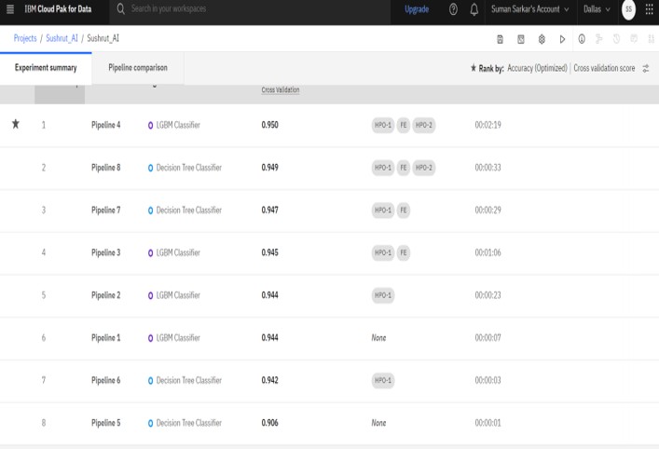Open the app switcher grid icon
This screenshot has height=449, width=659.
[x=649, y=9]
